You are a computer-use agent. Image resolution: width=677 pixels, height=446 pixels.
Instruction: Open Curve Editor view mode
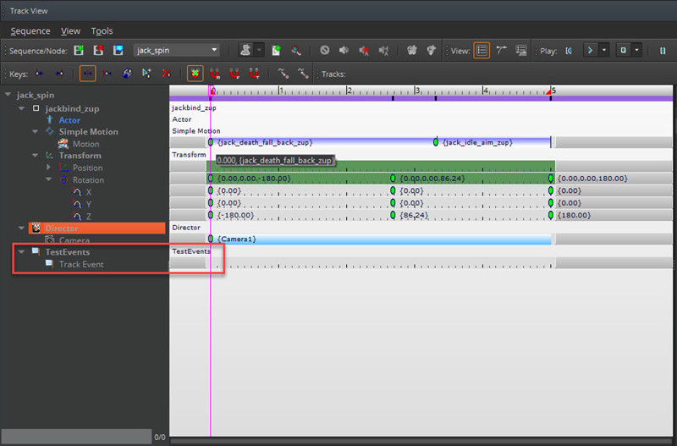[x=502, y=51]
